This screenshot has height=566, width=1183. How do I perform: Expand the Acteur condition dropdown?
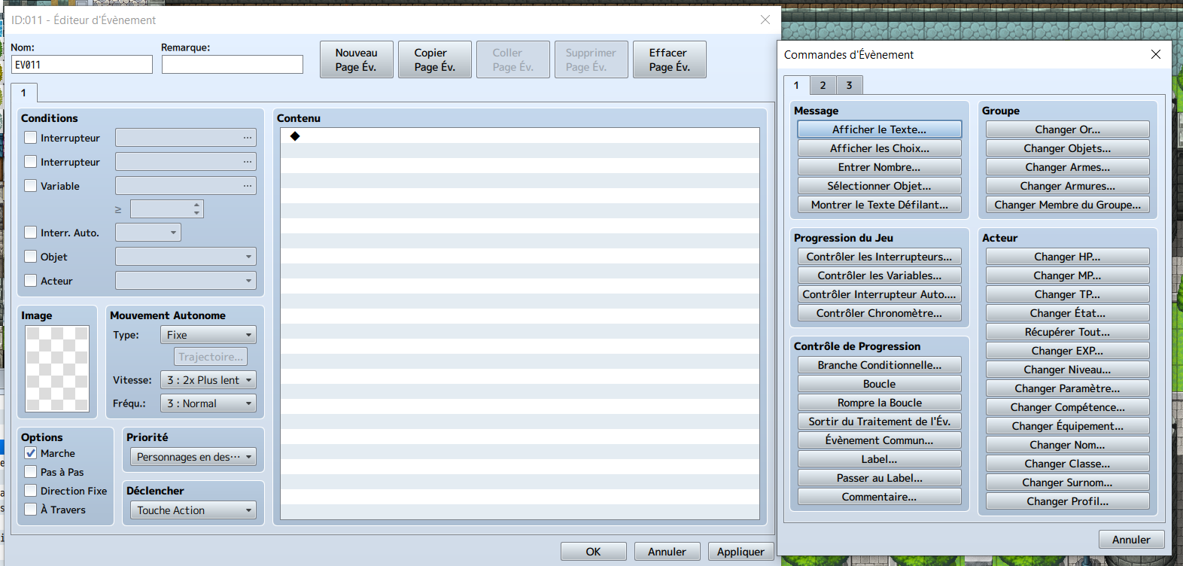186,281
